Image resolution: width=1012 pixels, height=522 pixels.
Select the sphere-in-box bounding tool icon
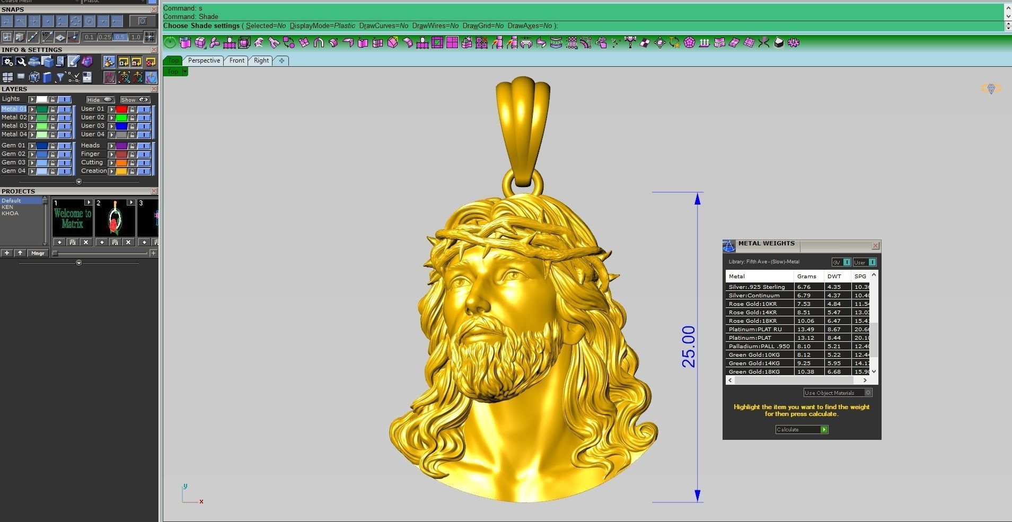(x=244, y=42)
